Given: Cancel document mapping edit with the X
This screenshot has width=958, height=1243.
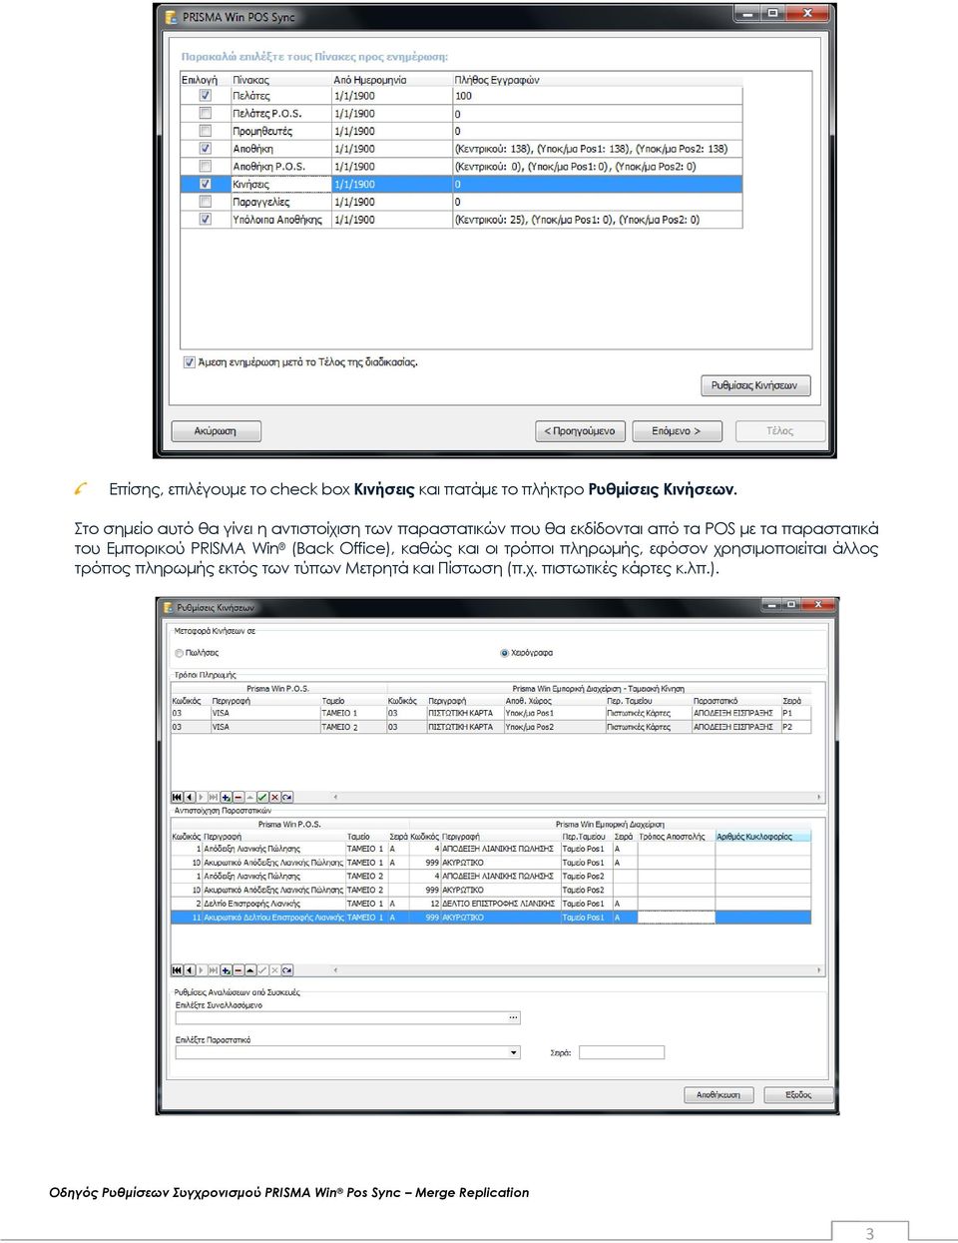Looking at the screenshot, I should pyautogui.click(x=274, y=969).
